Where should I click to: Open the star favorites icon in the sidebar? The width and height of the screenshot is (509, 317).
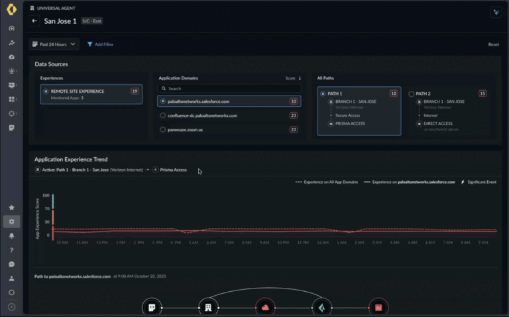tap(12, 208)
